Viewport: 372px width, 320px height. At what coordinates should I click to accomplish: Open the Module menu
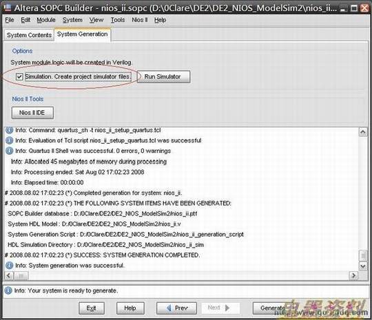click(46, 20)
